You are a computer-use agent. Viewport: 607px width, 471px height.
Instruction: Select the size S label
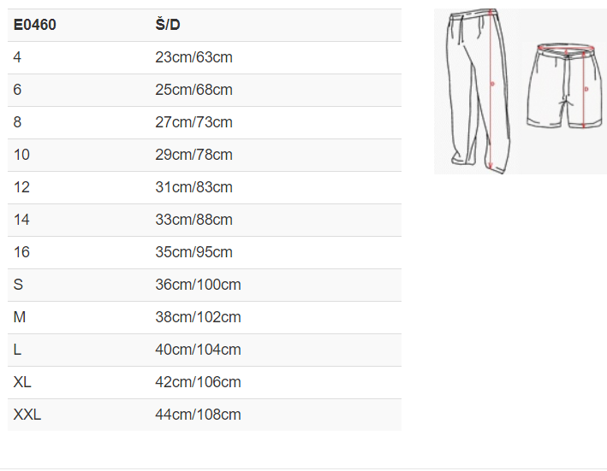18,285
